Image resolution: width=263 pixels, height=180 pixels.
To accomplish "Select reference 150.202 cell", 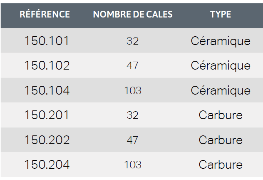I will point(47,140).
